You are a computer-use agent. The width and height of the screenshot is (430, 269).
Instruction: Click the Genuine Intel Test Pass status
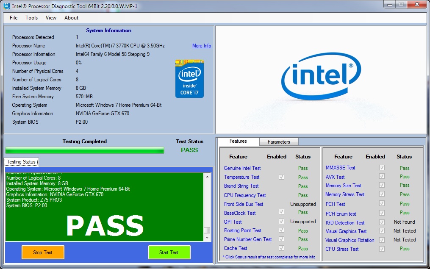(303, 168)
